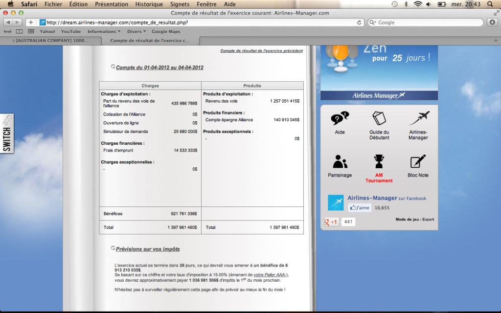The image size is (501, 313).
Task: Open a new tab with plus button
Action: coord(496,41)
